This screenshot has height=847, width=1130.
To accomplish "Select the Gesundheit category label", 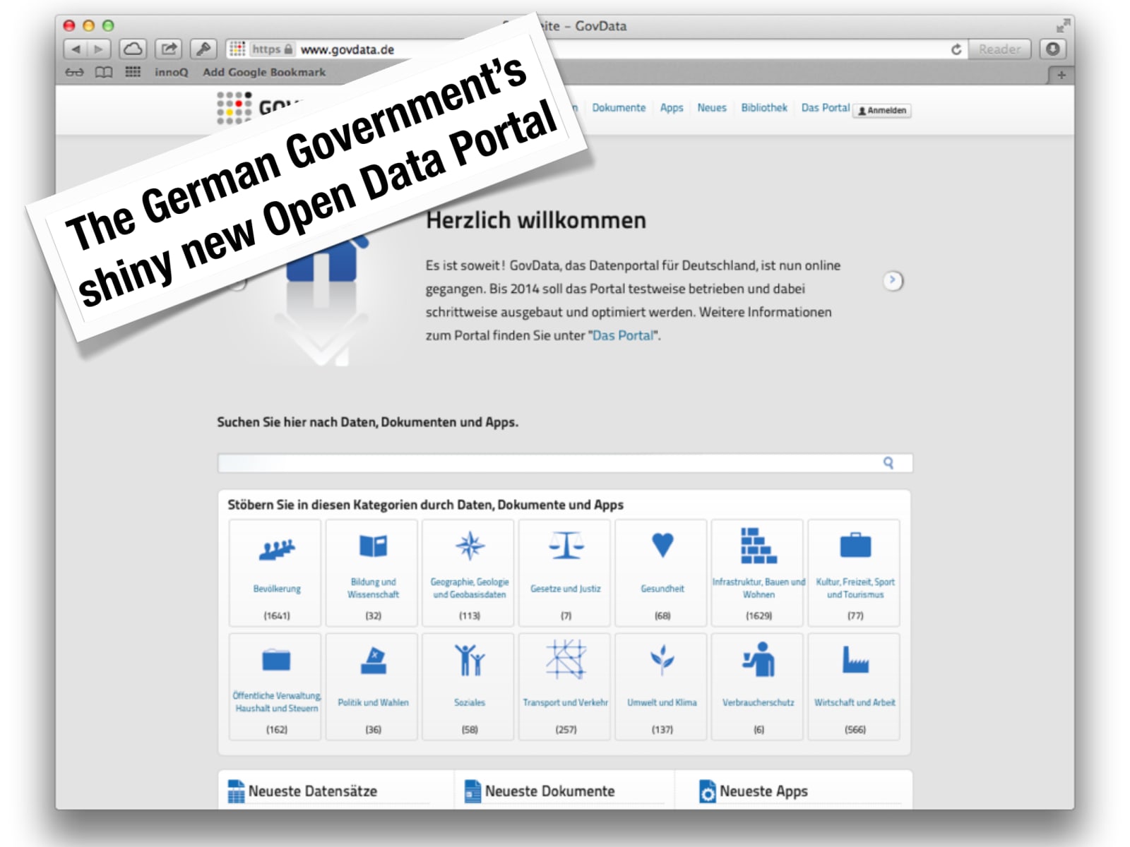I will pyautogui.click(x=662, y=589).
